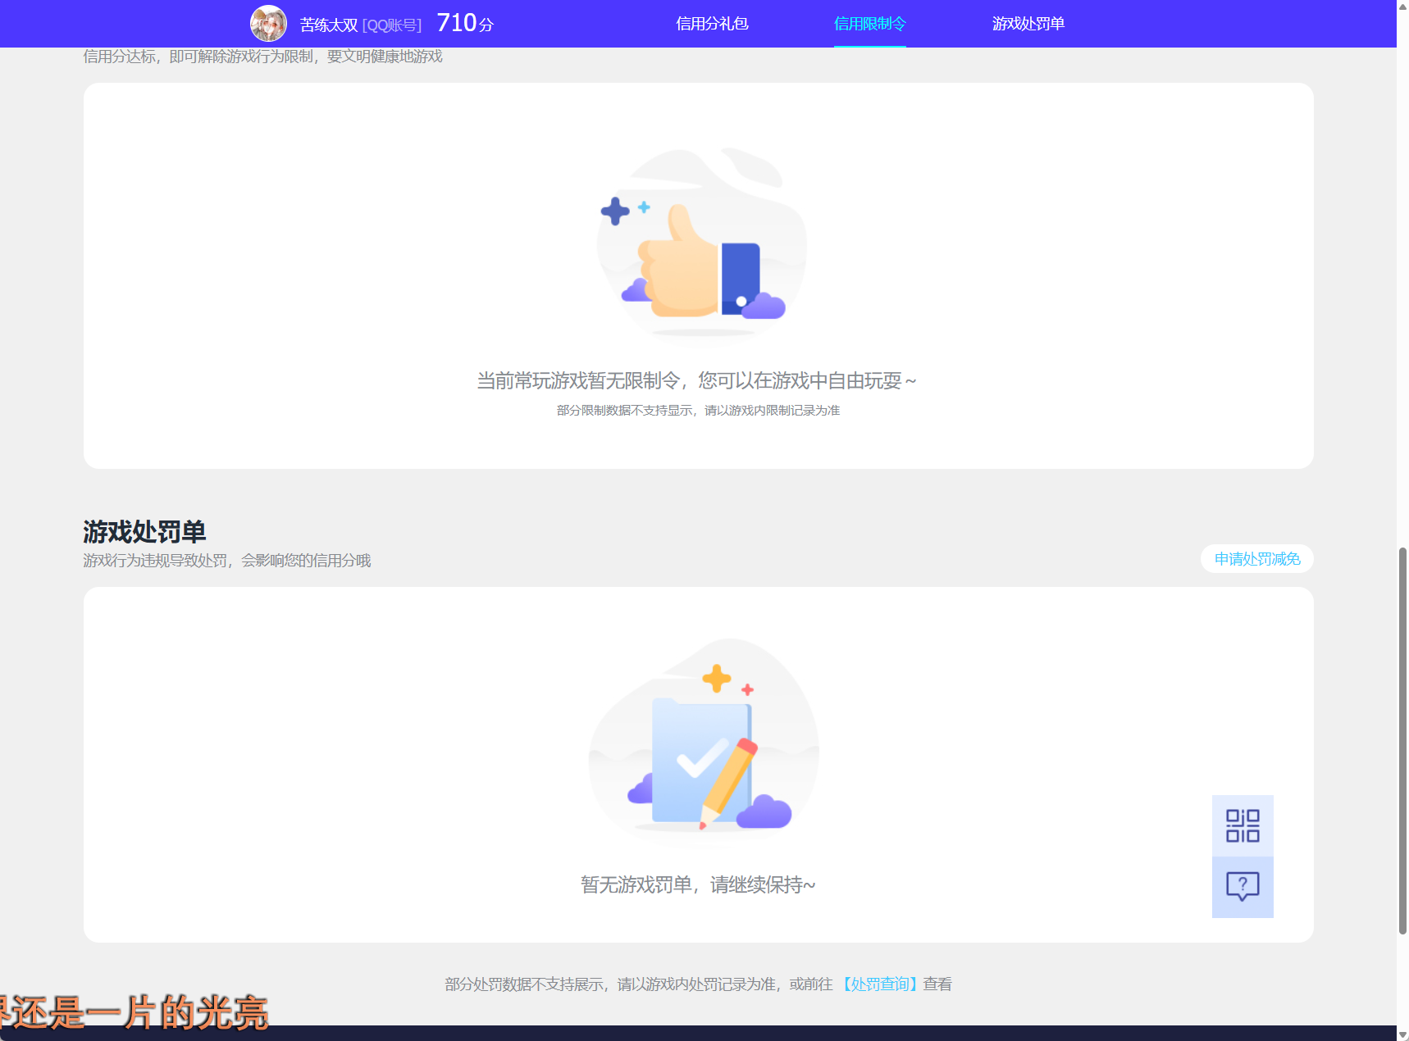This screenshot has width=1409, height=1041.
Task: Open the user avatar profile picture
Action: (268, 23)
